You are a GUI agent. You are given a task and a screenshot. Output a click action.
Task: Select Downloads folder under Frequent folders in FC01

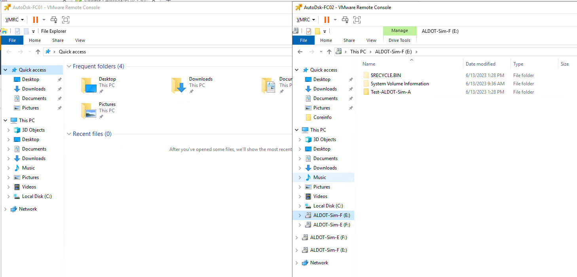(x=192, y=85)
